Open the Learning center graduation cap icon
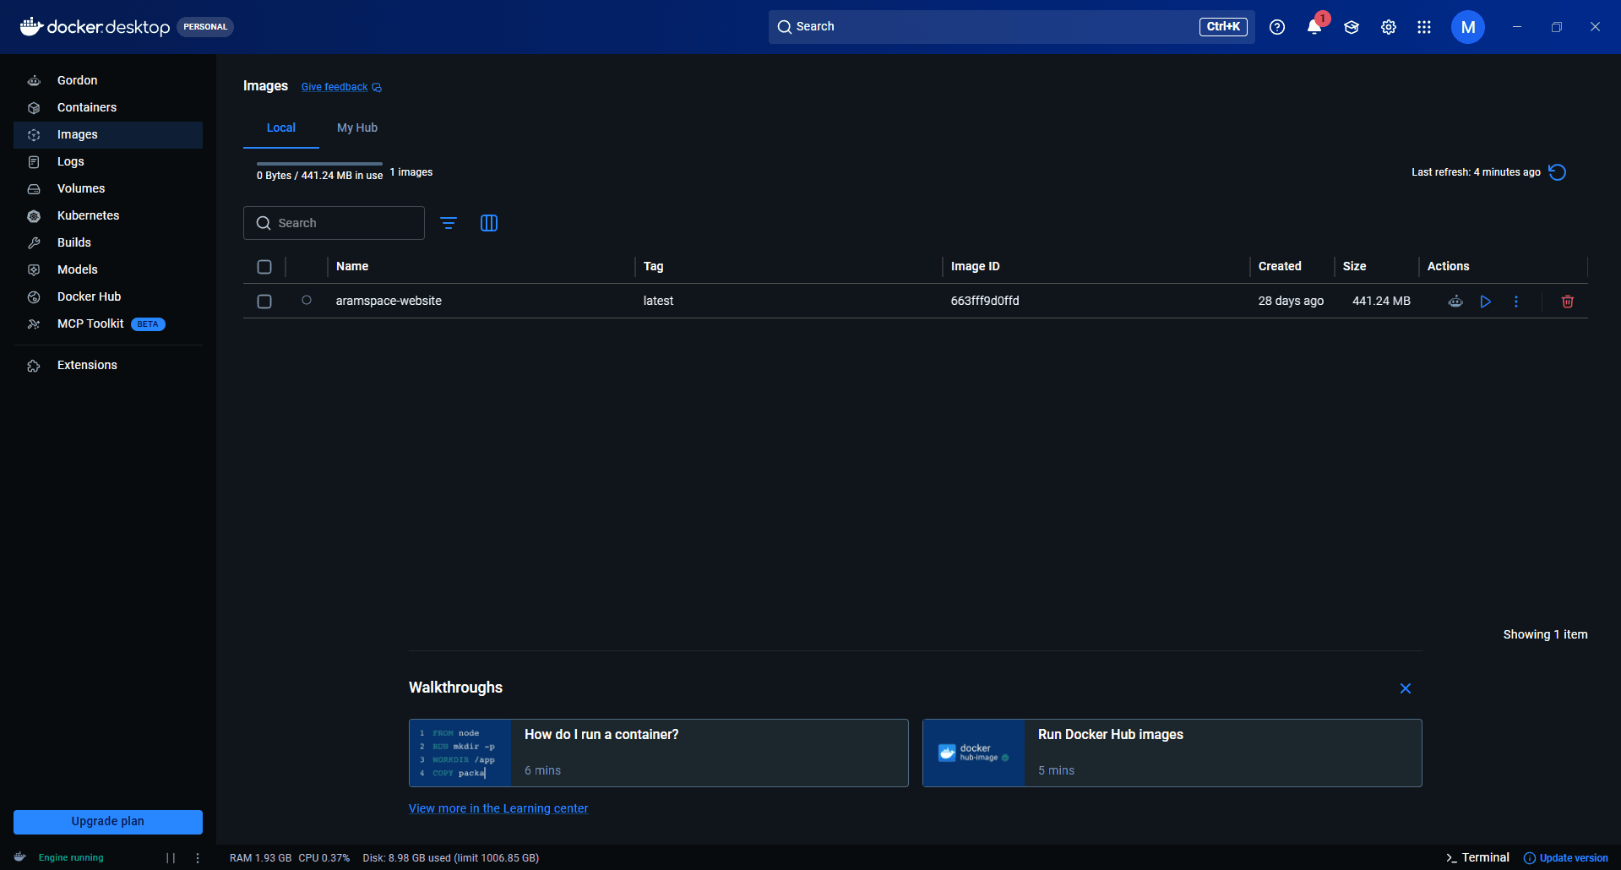The width and height of the screenshot is (1621, 870). pos(1352,27)
